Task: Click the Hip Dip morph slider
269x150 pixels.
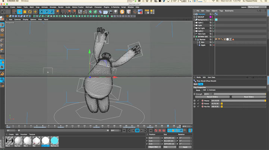Action: pyautogui.click(x=244, y=106)
